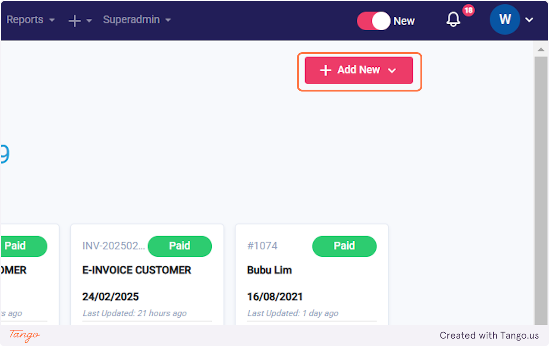
Task: Select the E-INVOICE CUSTOMER name
Action: (137, 270)
